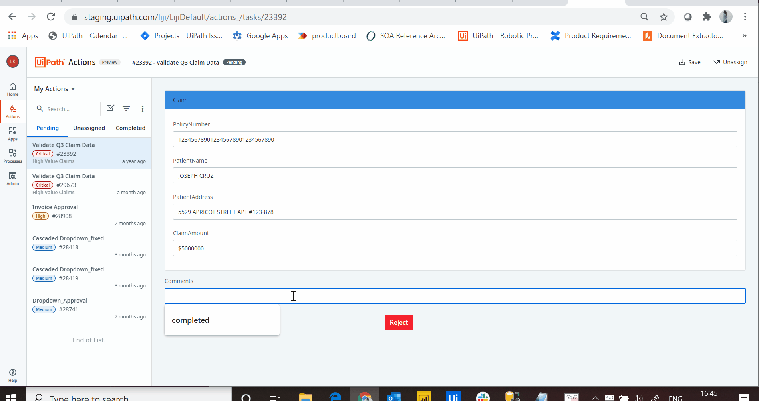Open the Admin section icon
759x401 pixels.
pos(13,179)
